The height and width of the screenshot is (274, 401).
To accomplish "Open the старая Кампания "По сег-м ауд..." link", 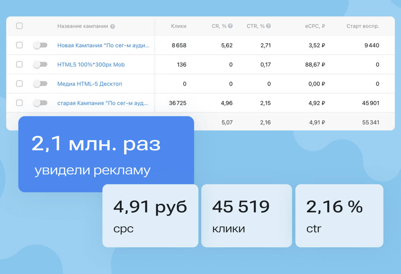I will [103, 103].
